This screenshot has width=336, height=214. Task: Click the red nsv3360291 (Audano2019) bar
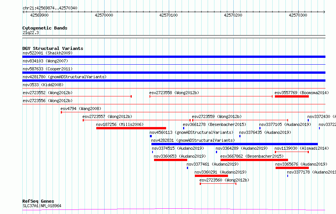211,176
